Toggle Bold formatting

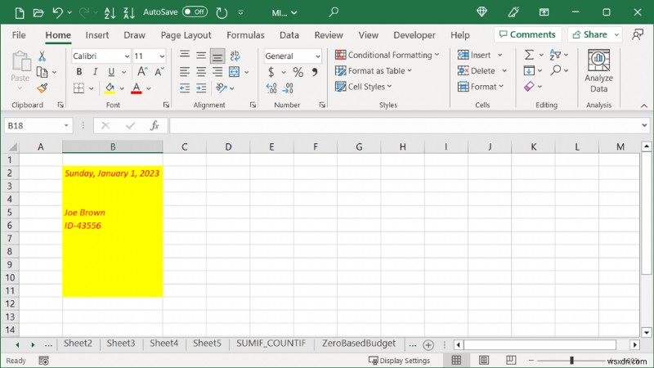(x=78, y=72)
